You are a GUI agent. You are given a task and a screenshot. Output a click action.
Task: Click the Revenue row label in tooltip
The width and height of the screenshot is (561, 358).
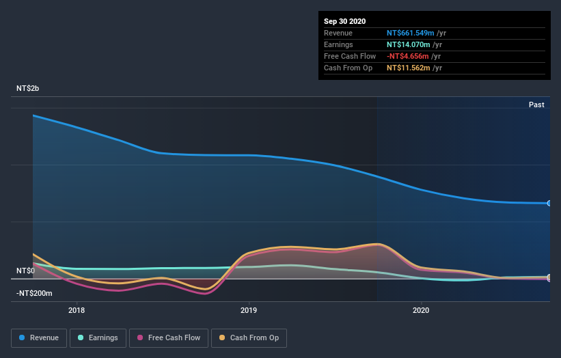pyautogui.click(x=338, y=33)
